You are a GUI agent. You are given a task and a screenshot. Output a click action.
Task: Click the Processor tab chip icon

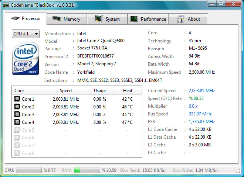tap(15, 18)
